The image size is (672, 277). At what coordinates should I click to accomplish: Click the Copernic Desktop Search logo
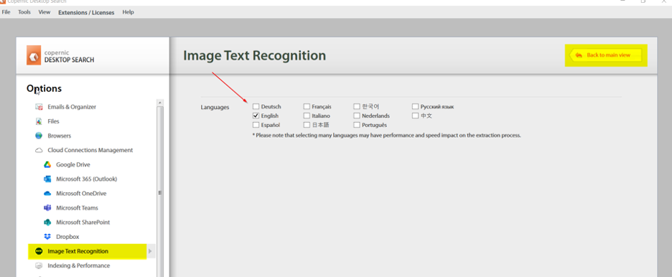tap(34, 55)
